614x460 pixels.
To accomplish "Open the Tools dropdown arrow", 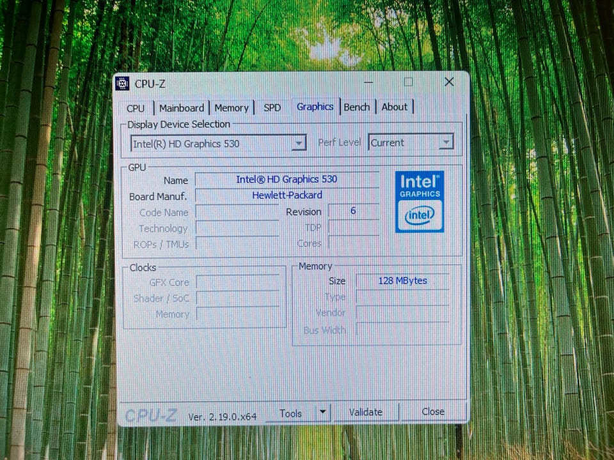I will point(322,412).
